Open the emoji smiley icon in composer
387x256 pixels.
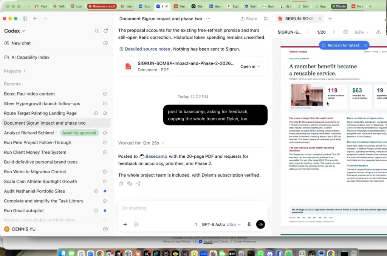(136, 224)
